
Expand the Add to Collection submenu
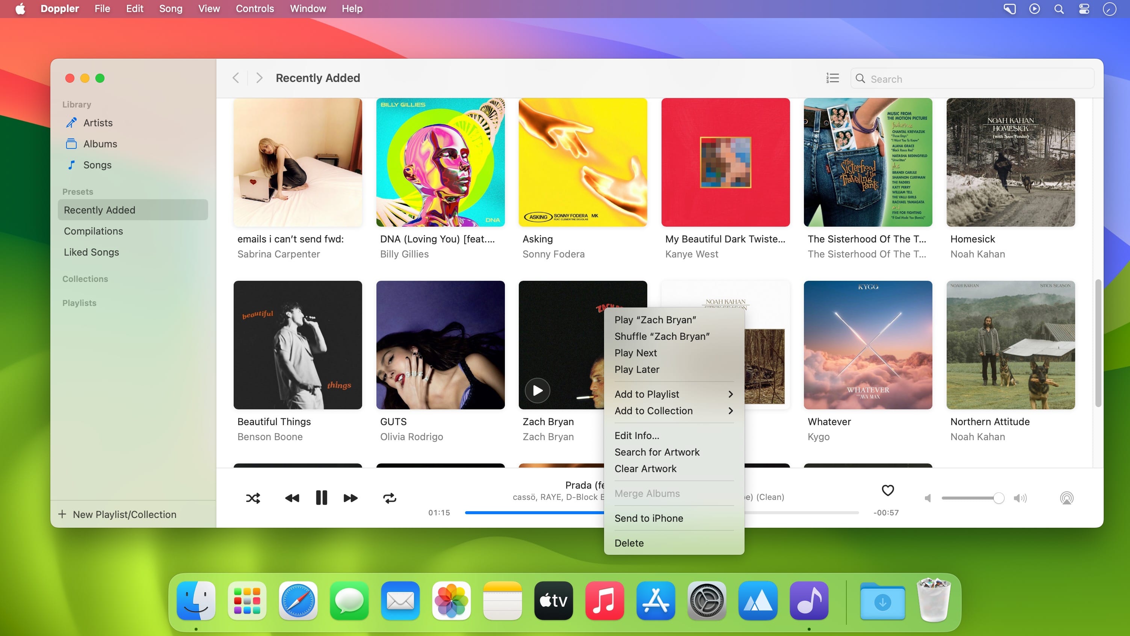(674, 411)
